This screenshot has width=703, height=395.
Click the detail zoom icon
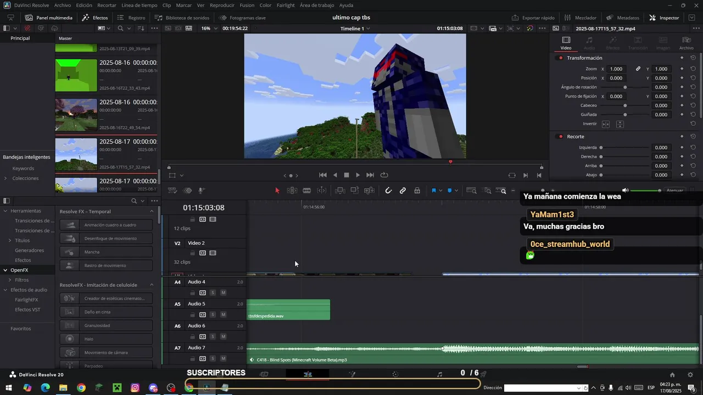487,190
